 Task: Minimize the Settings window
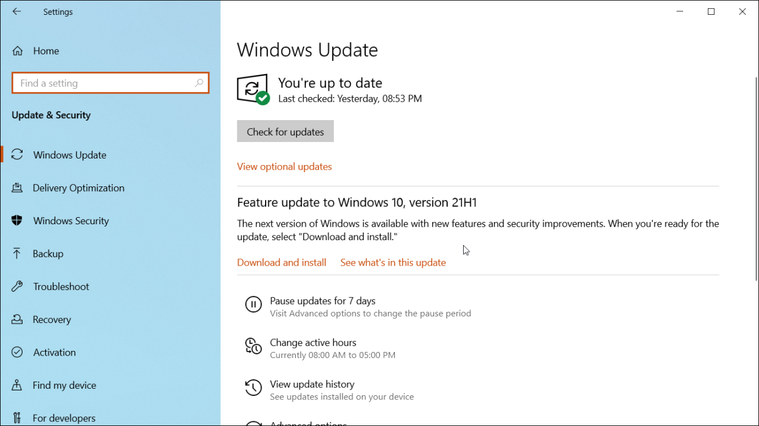680,12
